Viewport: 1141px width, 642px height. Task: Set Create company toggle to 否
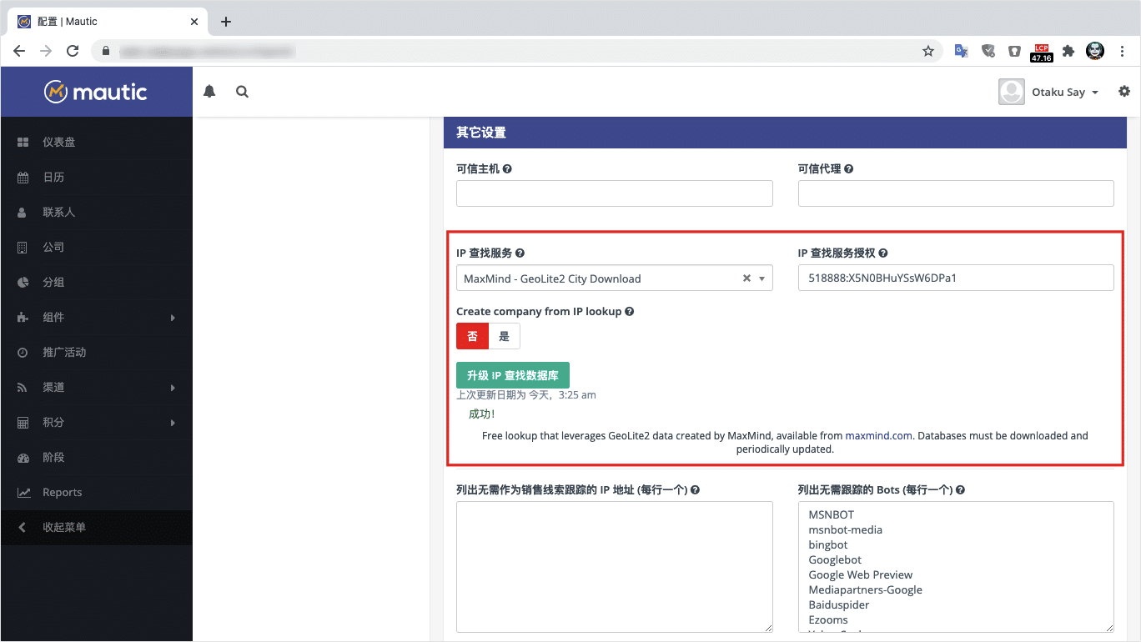click(x=472, y=336)
